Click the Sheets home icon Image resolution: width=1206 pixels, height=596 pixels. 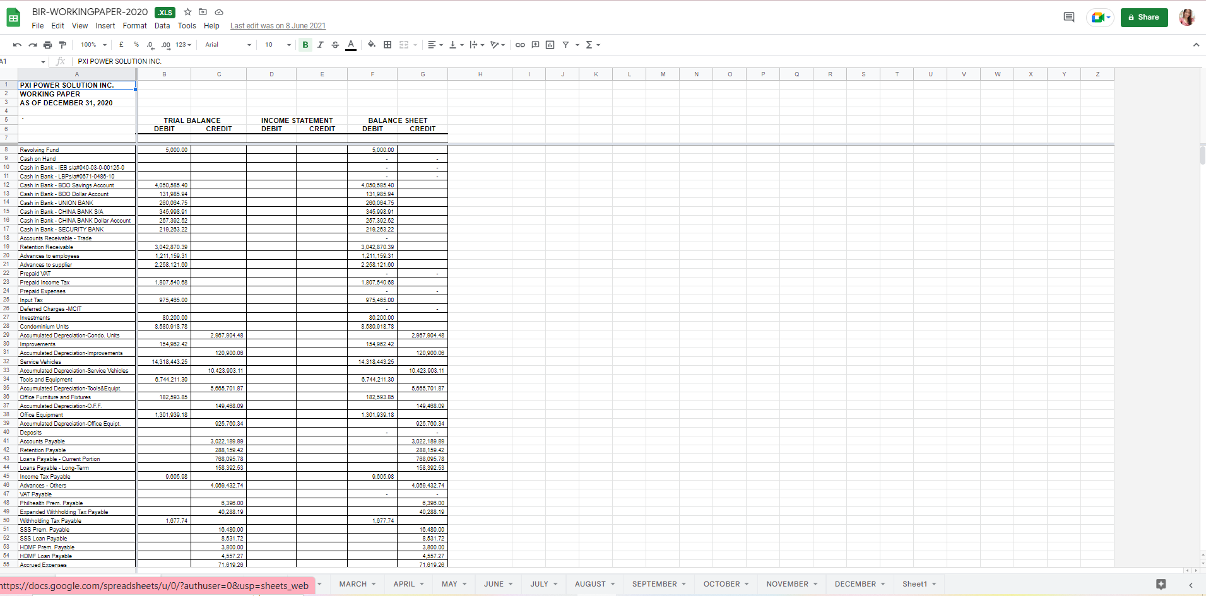[x=13, y=18]
